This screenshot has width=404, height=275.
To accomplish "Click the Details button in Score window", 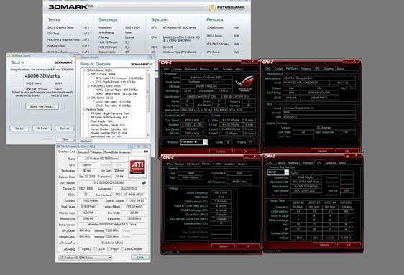I will point(20,129).
